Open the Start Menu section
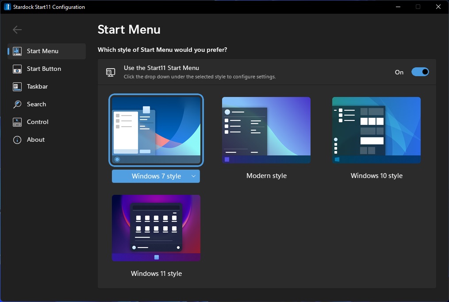Viewport: 449px width, 302px height. [47, 51]
